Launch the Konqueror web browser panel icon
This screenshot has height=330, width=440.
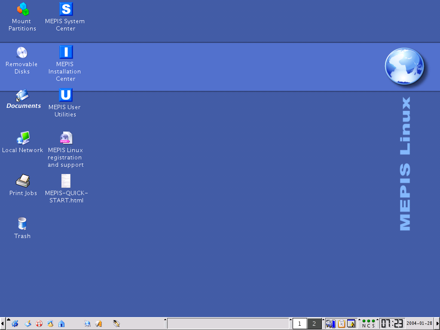point(87,324)
